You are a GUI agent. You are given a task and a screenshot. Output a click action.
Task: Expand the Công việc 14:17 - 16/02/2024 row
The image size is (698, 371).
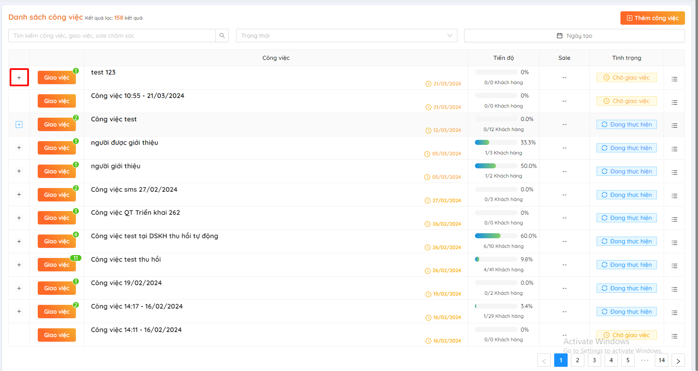click(x=19, y=312)
